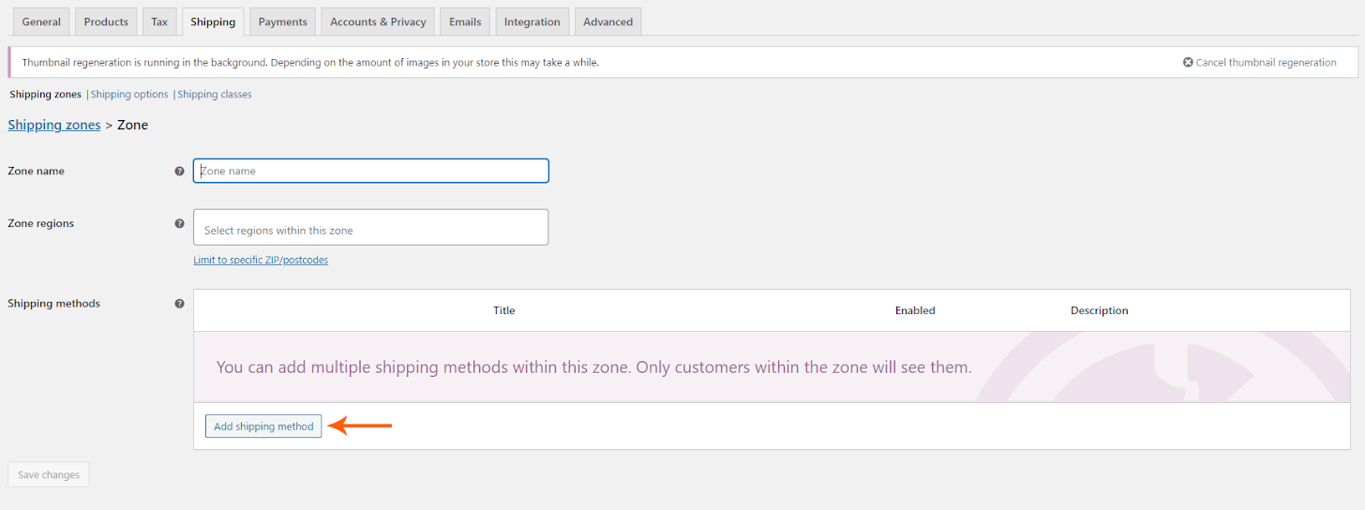Open the Select regions within this zone dropdown
The image size is (1365, 510).
(370, 228)
